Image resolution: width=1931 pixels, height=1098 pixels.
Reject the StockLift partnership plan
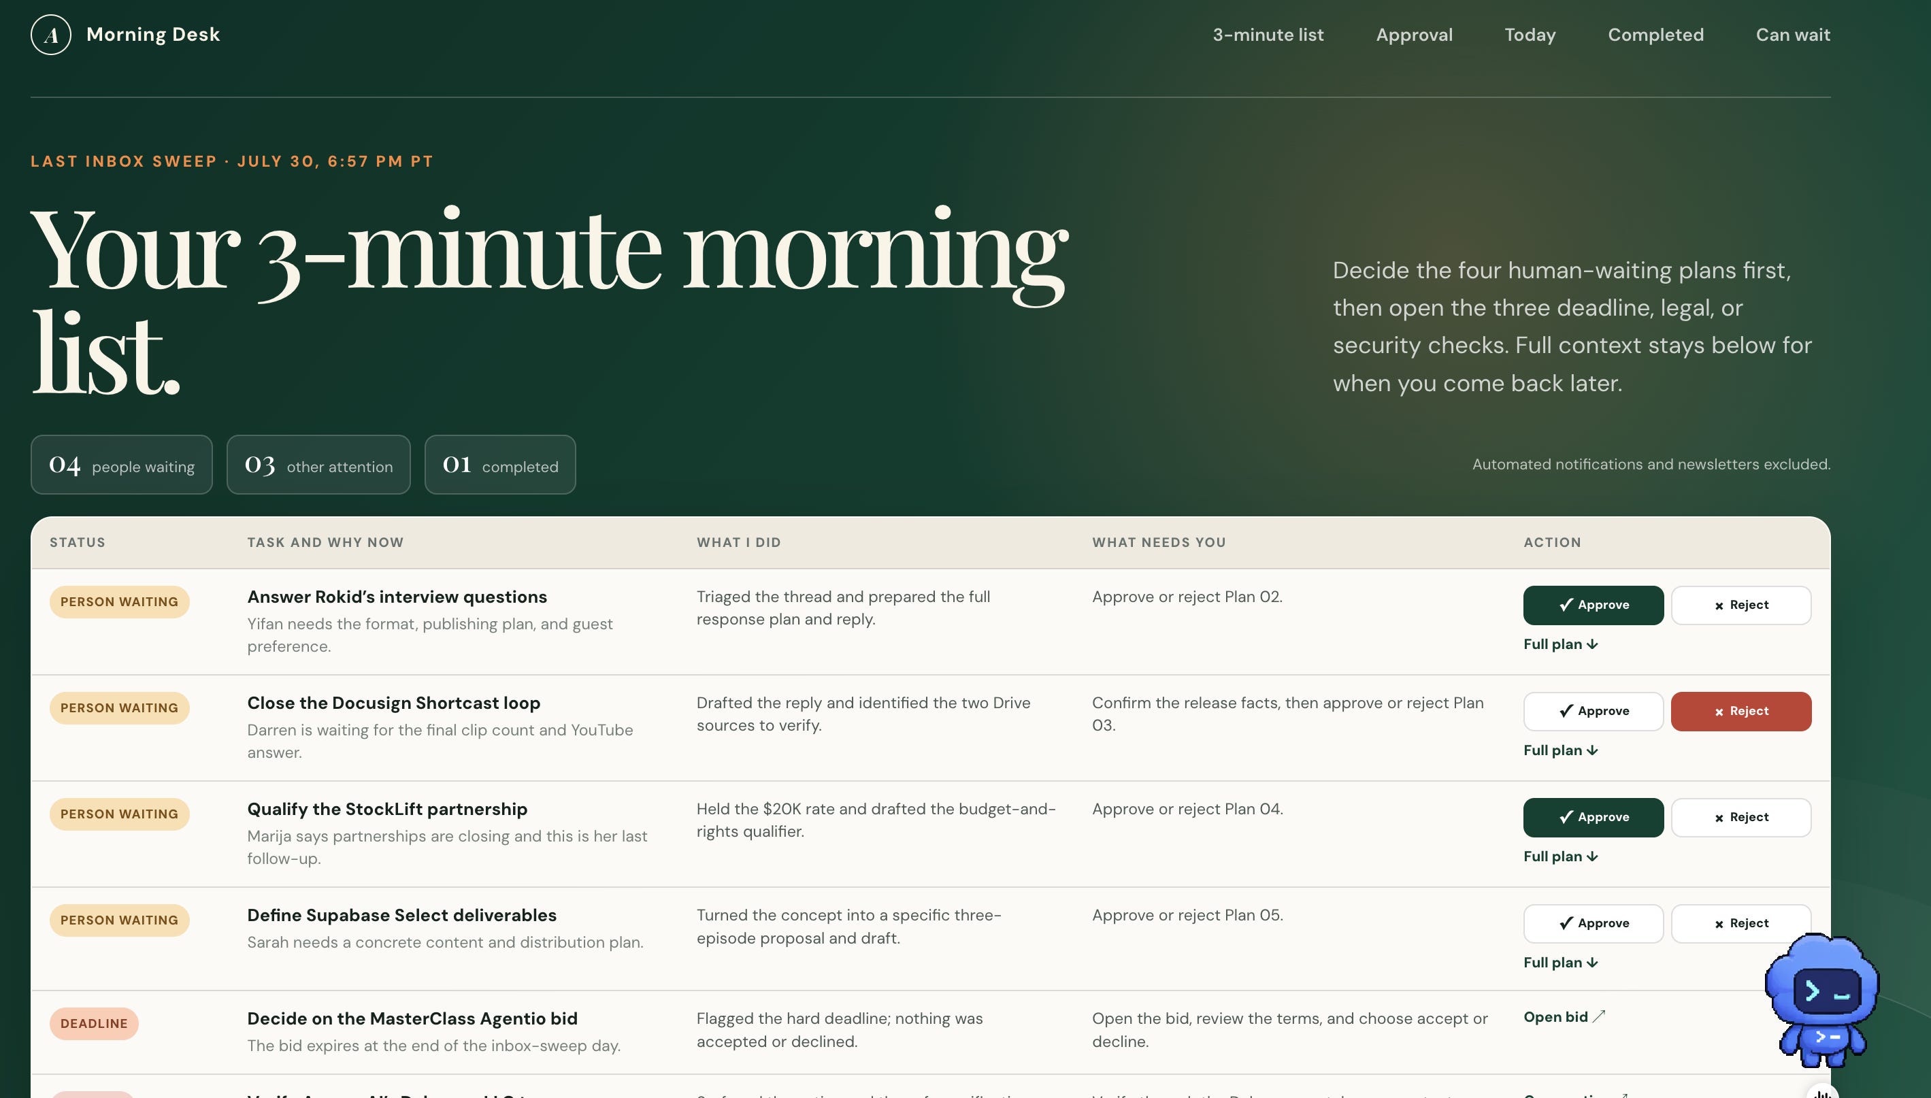coord(1741,818)
